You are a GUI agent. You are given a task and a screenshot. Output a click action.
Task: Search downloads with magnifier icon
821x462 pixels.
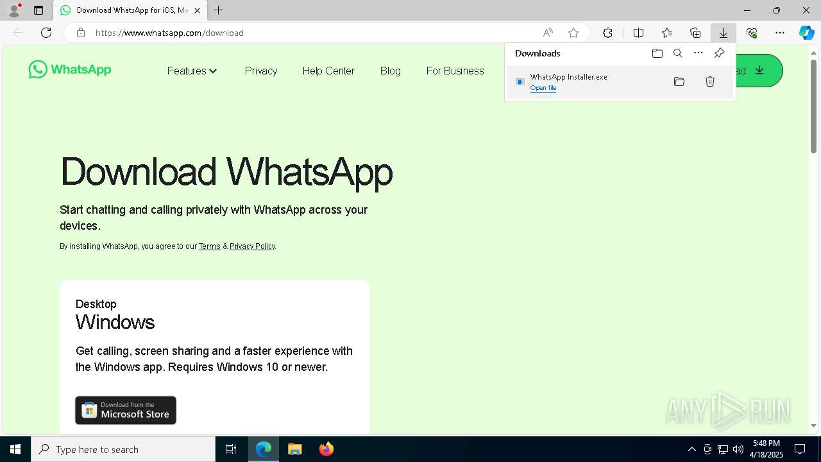click(x=678, y=53)
